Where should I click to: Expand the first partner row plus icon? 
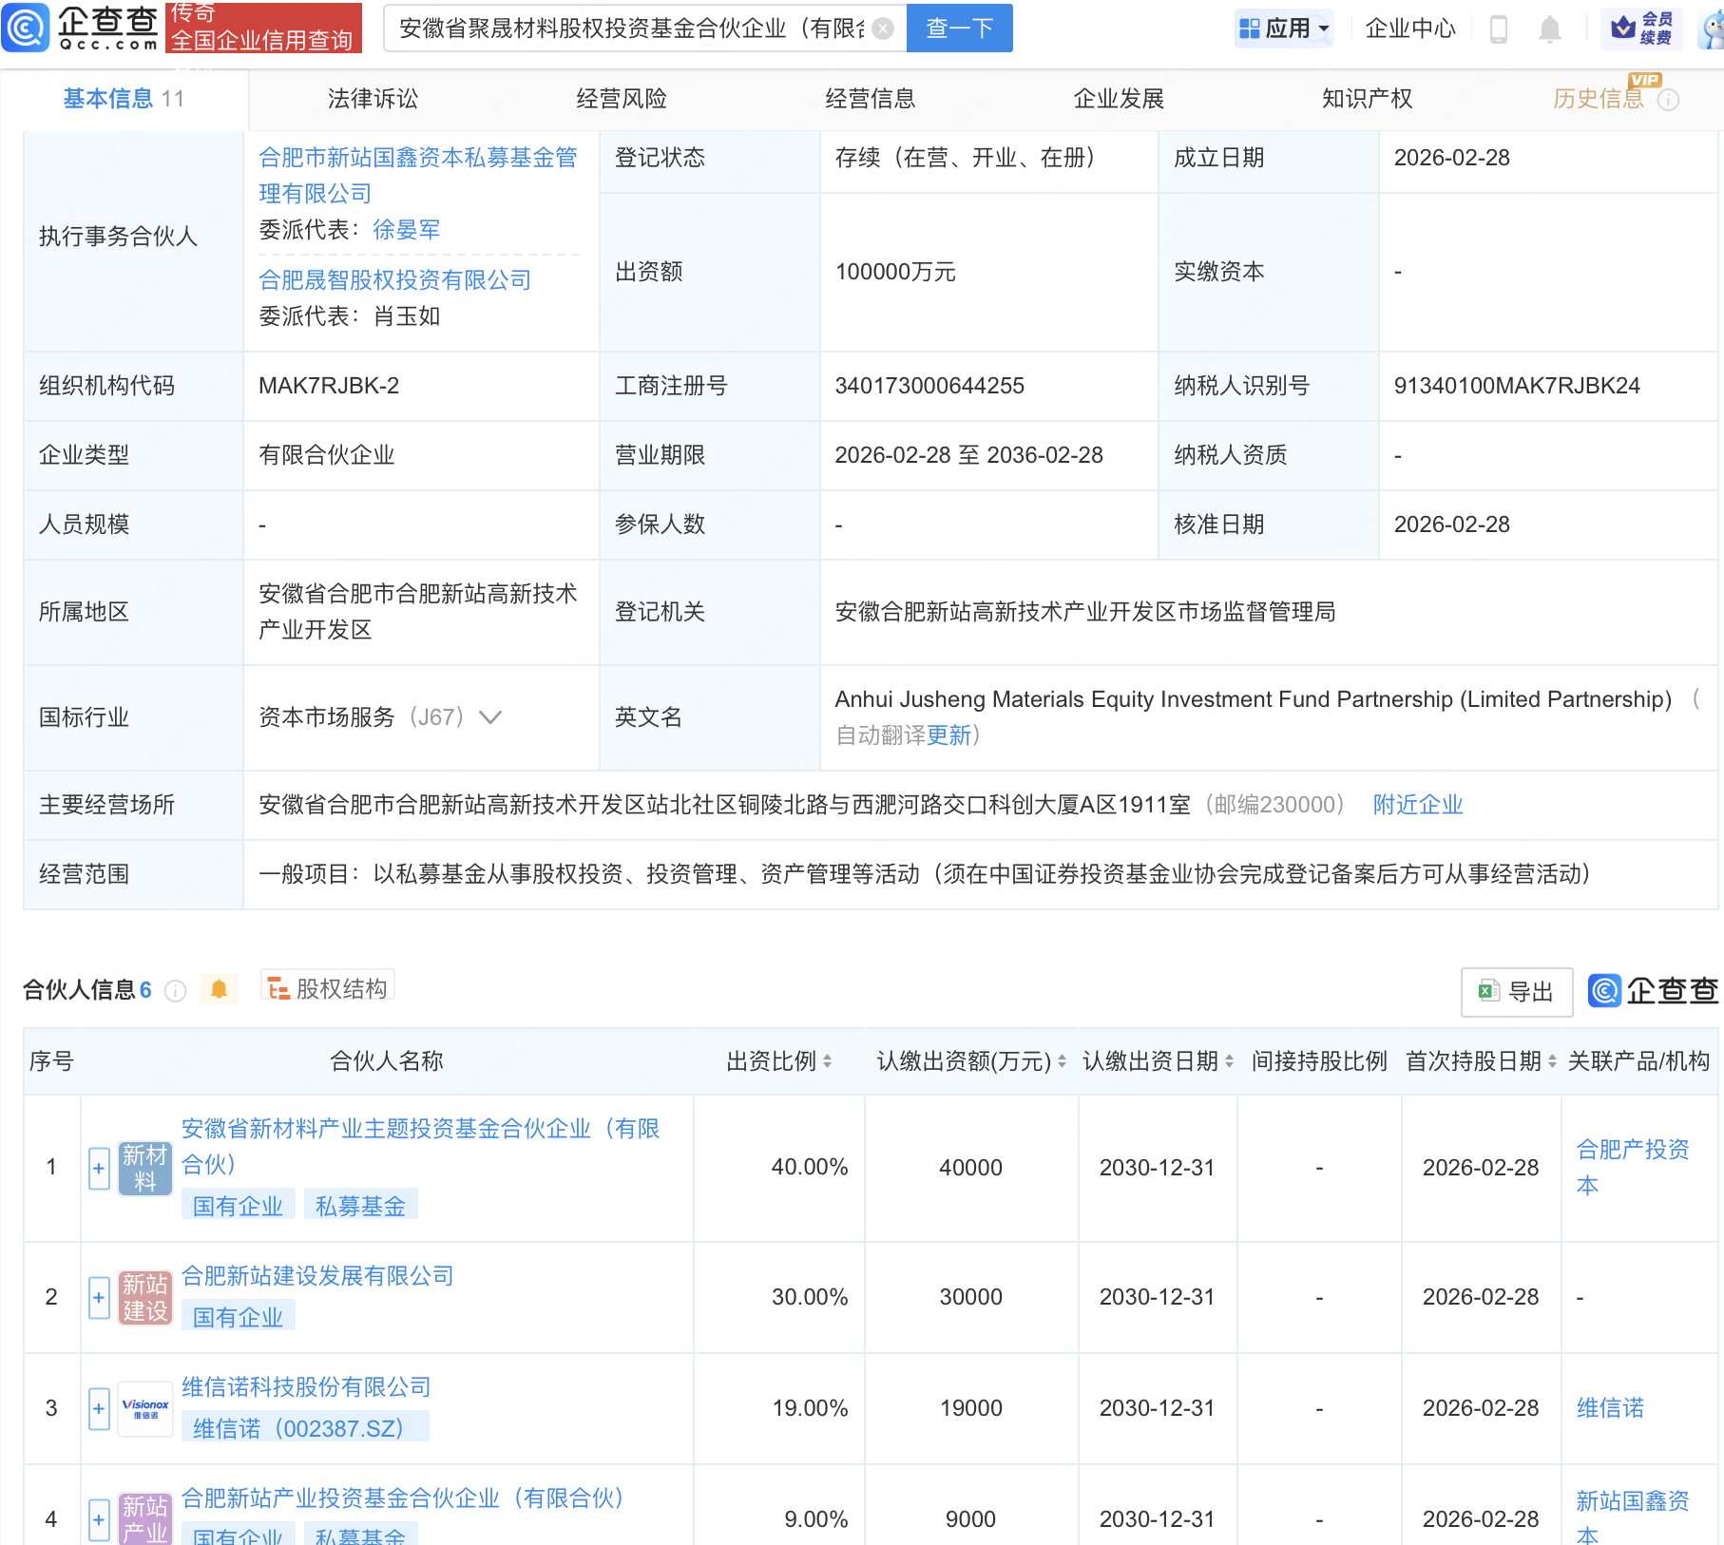tap(99, 1168)
